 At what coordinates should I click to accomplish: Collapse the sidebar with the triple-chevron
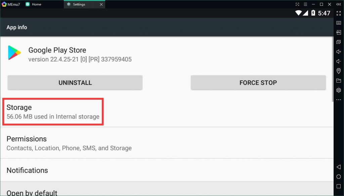pyautogui.click(x=339, y=4)
